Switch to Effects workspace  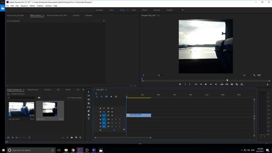point(144,10)
